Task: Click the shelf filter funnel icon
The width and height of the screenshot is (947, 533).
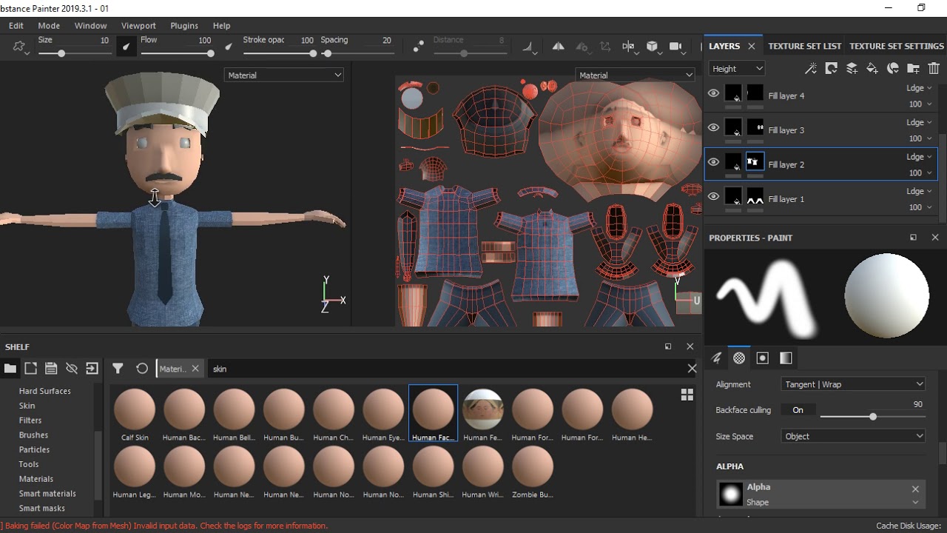Action: tap(118, 369)
